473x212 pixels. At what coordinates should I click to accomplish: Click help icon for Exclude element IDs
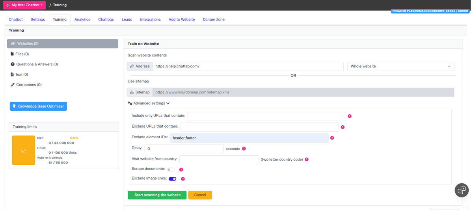tap(332, 138)
